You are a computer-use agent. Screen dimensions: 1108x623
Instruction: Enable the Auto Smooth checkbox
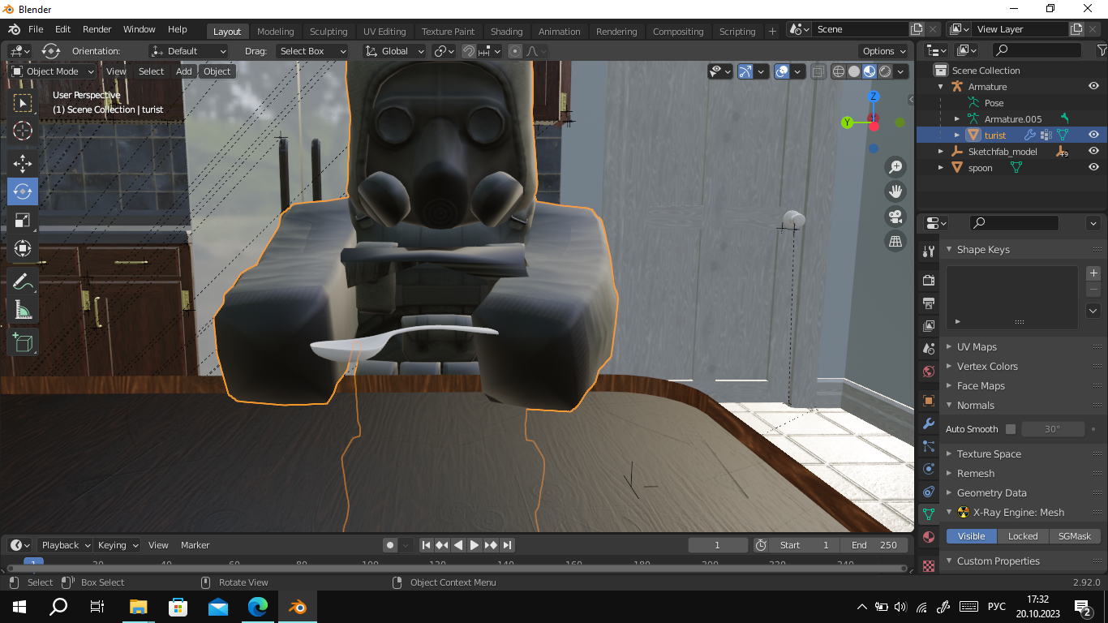[1011, 429]
